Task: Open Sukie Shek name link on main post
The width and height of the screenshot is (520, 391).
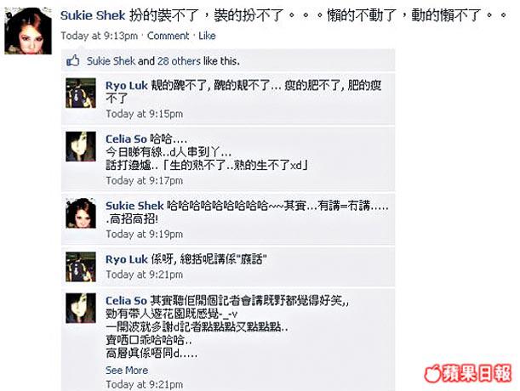Action: click(93, 15)
